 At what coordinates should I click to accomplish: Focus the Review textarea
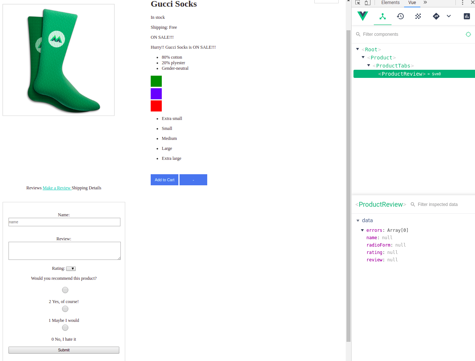pyautogui.click(x=65, y=251)
